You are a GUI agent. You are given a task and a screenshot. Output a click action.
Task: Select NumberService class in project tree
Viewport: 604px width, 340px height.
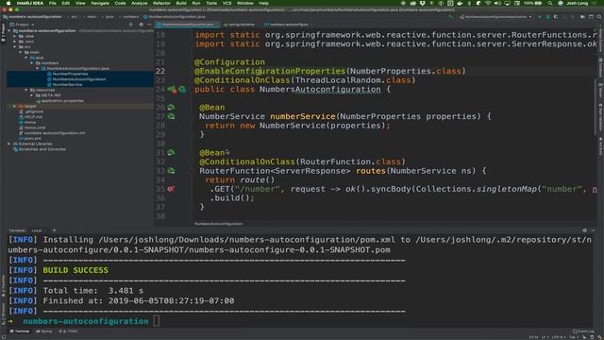pos(67,84)
